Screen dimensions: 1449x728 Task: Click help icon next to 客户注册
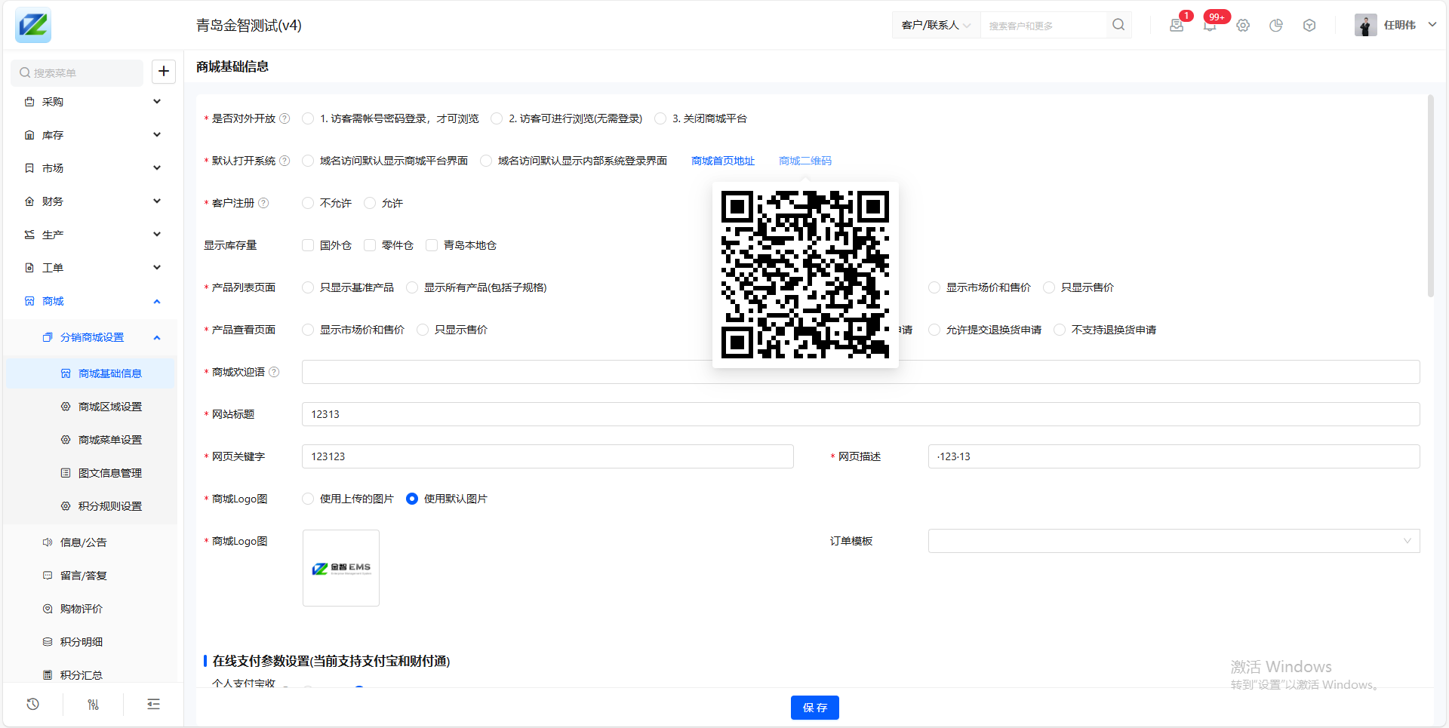(263, 203)
